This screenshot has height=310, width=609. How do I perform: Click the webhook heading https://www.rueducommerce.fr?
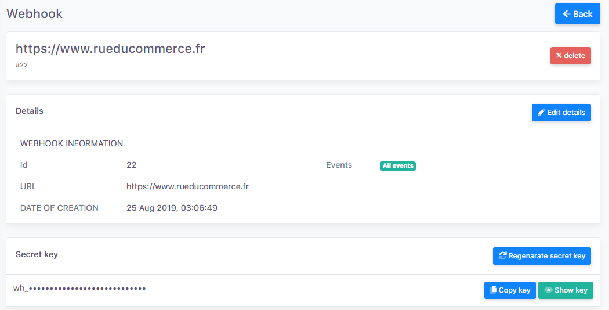coord(110,49)
